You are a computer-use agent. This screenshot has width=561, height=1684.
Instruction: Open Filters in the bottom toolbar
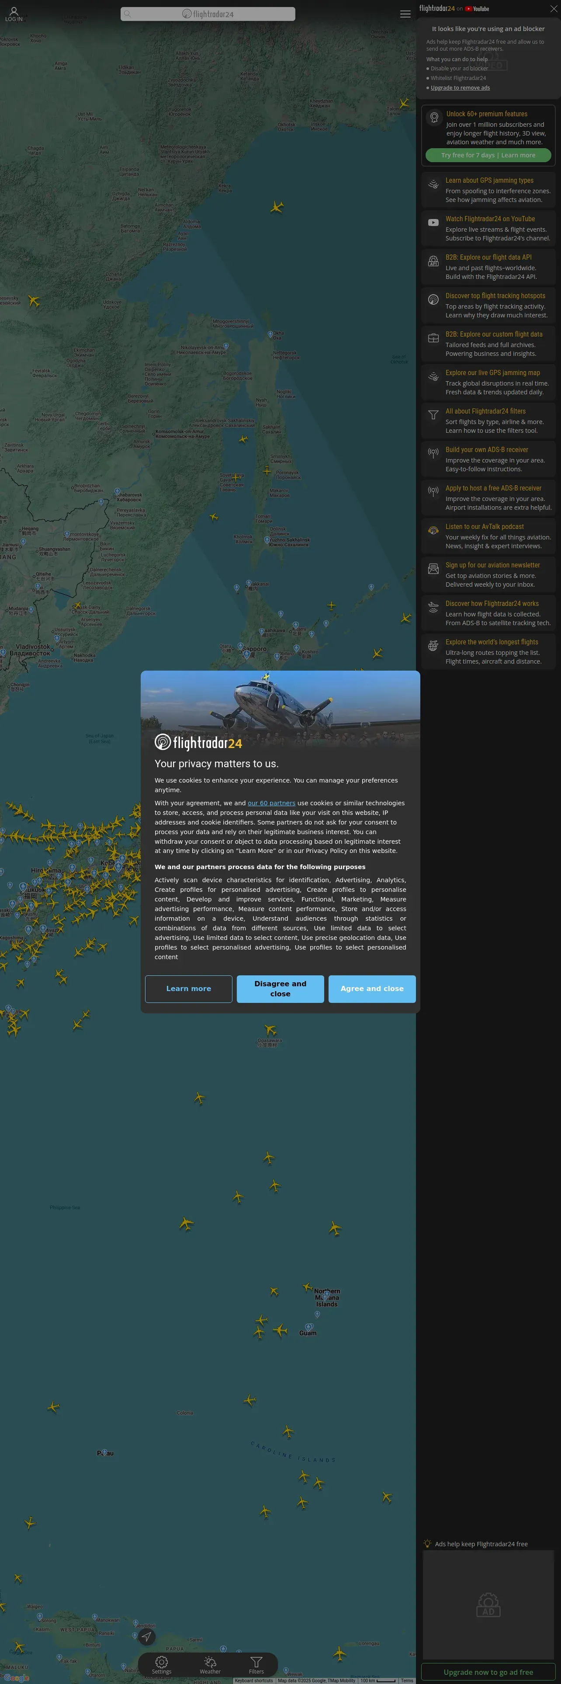point(256,1665)
